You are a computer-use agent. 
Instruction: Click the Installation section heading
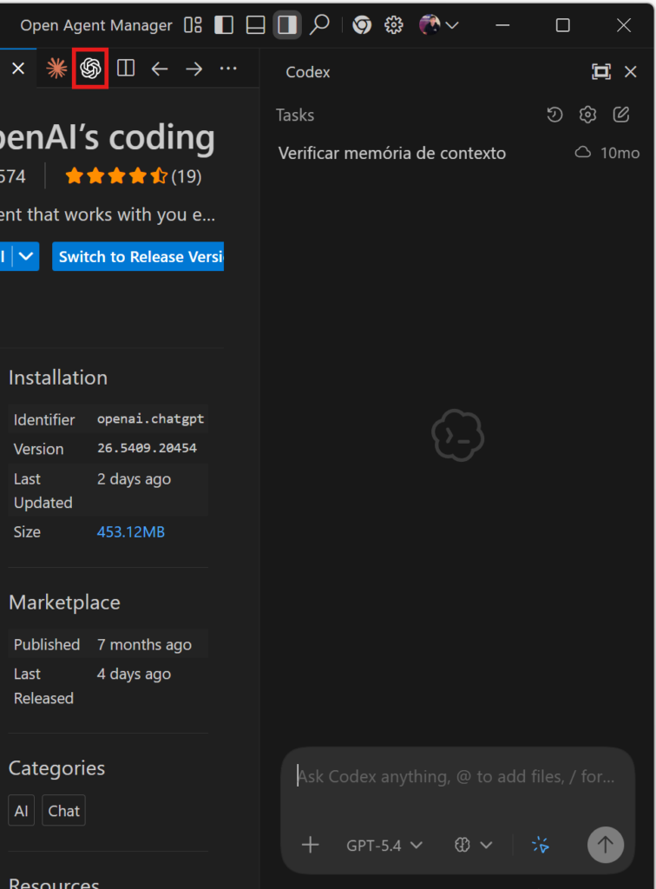[58, 378]
